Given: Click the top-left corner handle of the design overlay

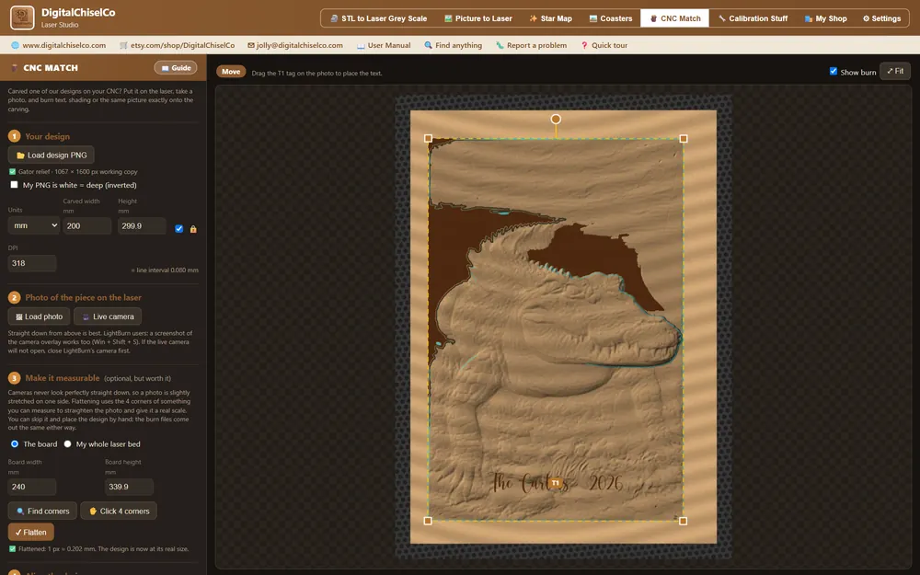Looking at the screenshot, I should point(429,139).
